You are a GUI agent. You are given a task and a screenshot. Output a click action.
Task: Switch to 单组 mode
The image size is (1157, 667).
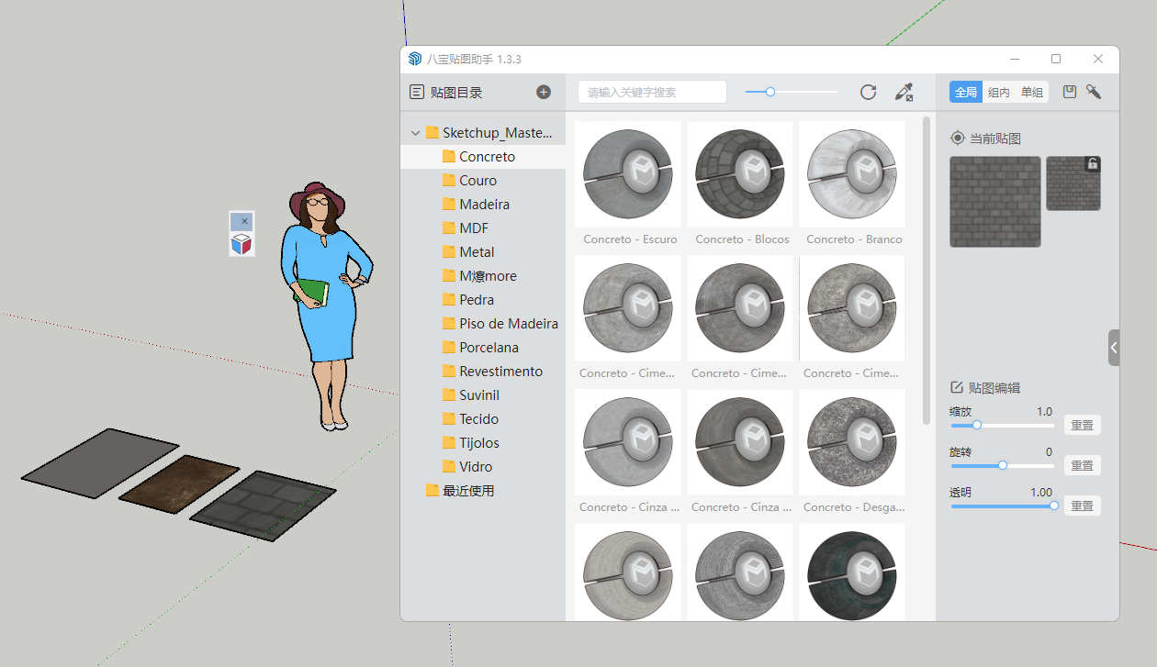pos(1032,92)
